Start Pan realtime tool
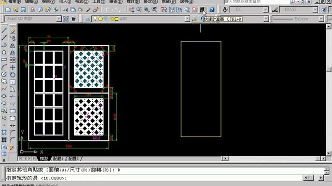 tap(131, 9)
